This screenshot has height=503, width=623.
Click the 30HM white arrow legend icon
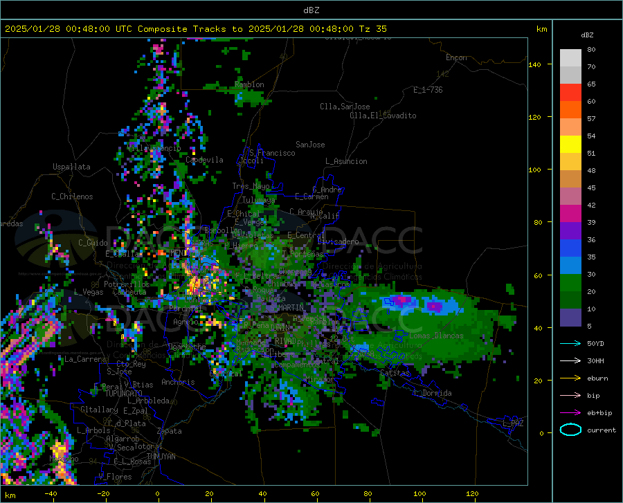(x=570, y=361)
